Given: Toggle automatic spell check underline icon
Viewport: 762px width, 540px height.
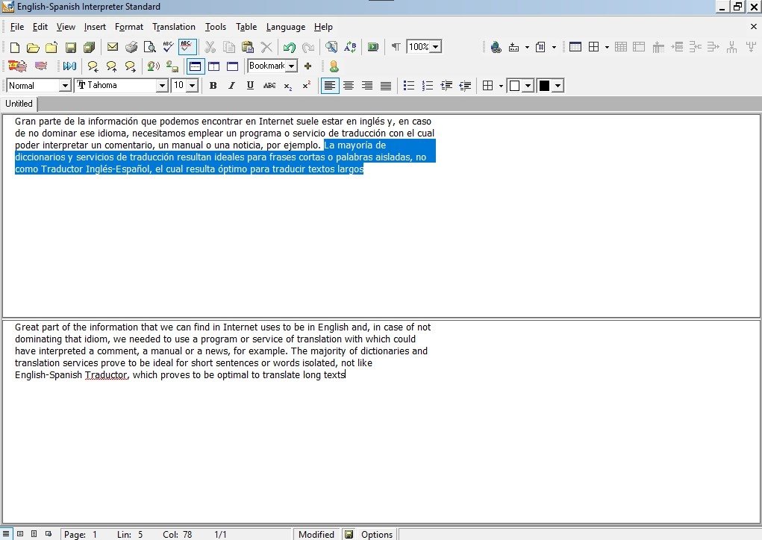Looking at the screenshot, I should 187,47.
